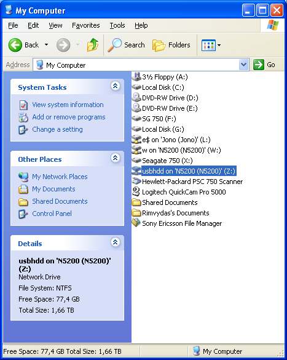Select the 3½ Floppy (A:) drive
Image resolution: width=287 pixels, height=360 pixels.
pos(160,77)
